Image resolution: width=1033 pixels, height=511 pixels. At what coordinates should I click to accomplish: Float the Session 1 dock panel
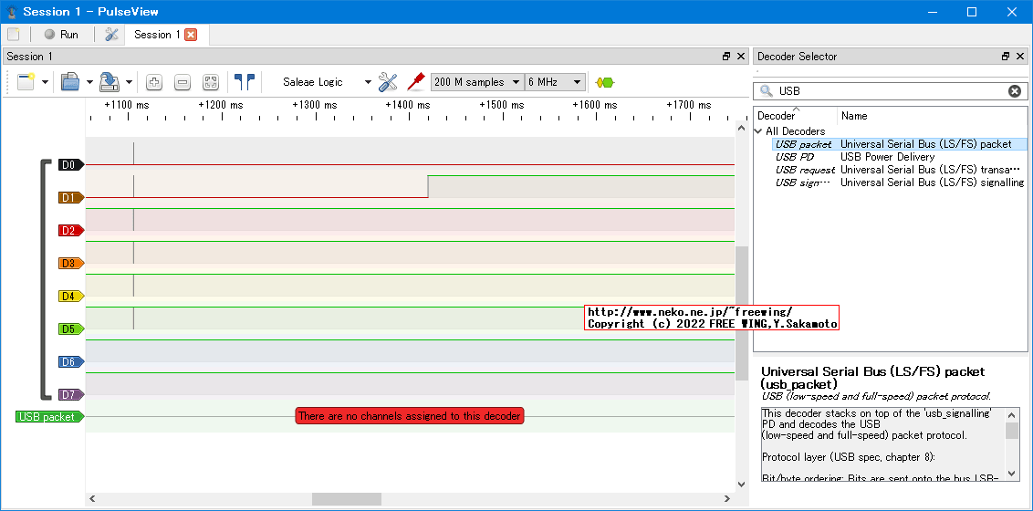point(726,57)
